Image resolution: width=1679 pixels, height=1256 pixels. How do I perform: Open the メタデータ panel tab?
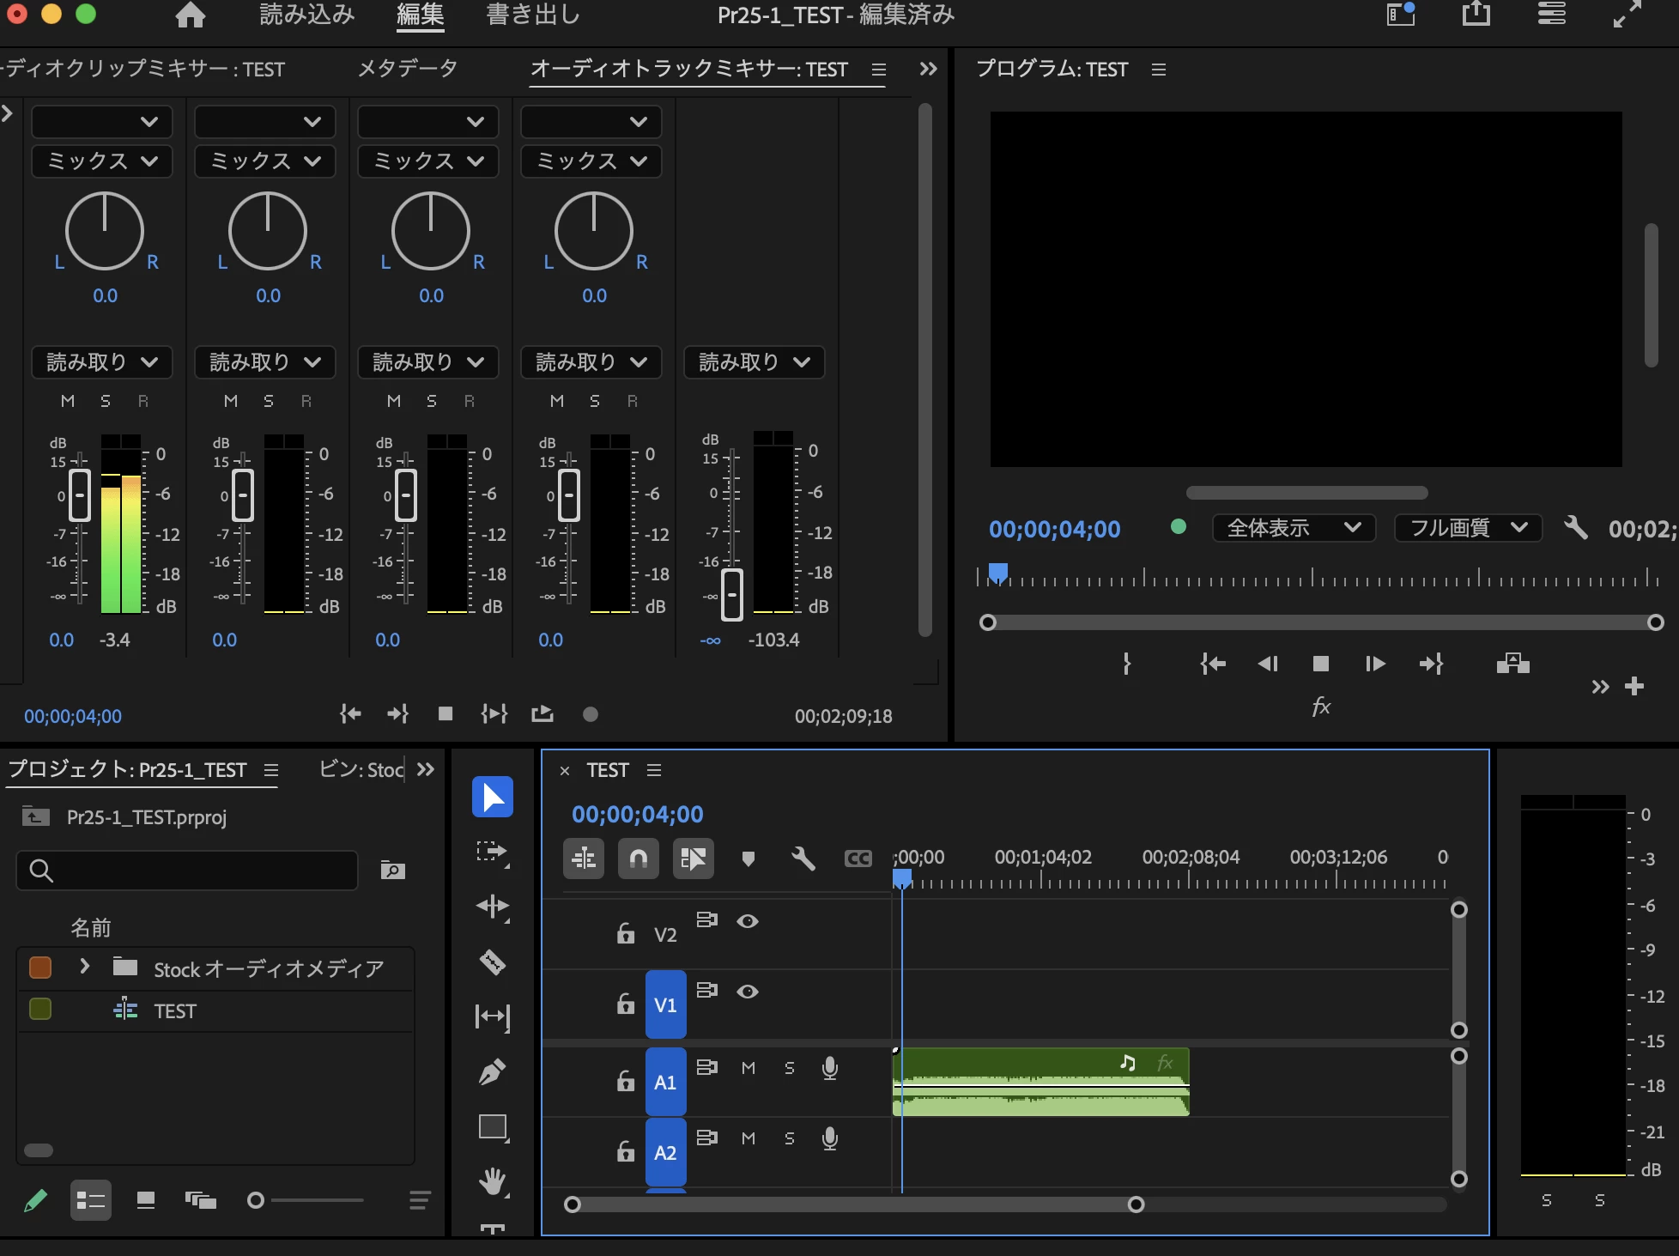407,69
